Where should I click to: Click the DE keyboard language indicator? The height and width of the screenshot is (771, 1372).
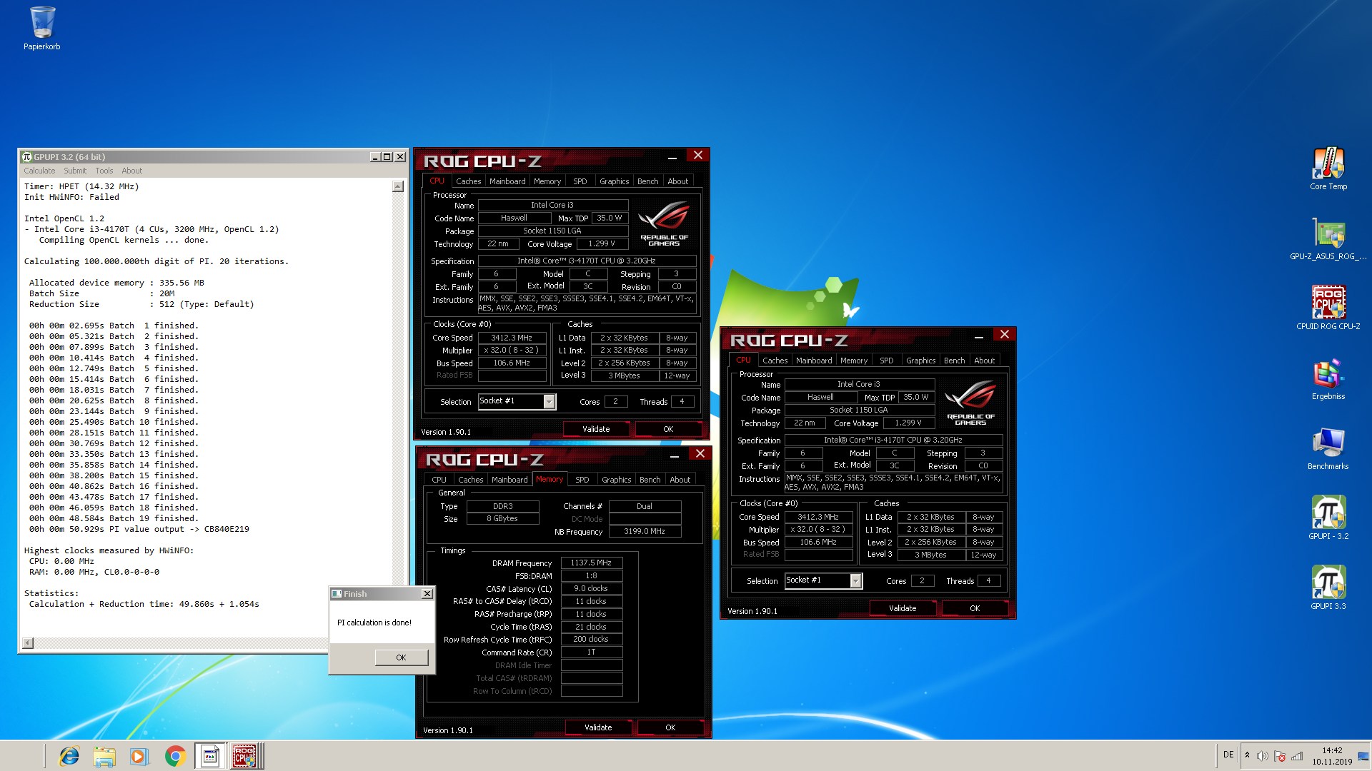[1228, 755]
